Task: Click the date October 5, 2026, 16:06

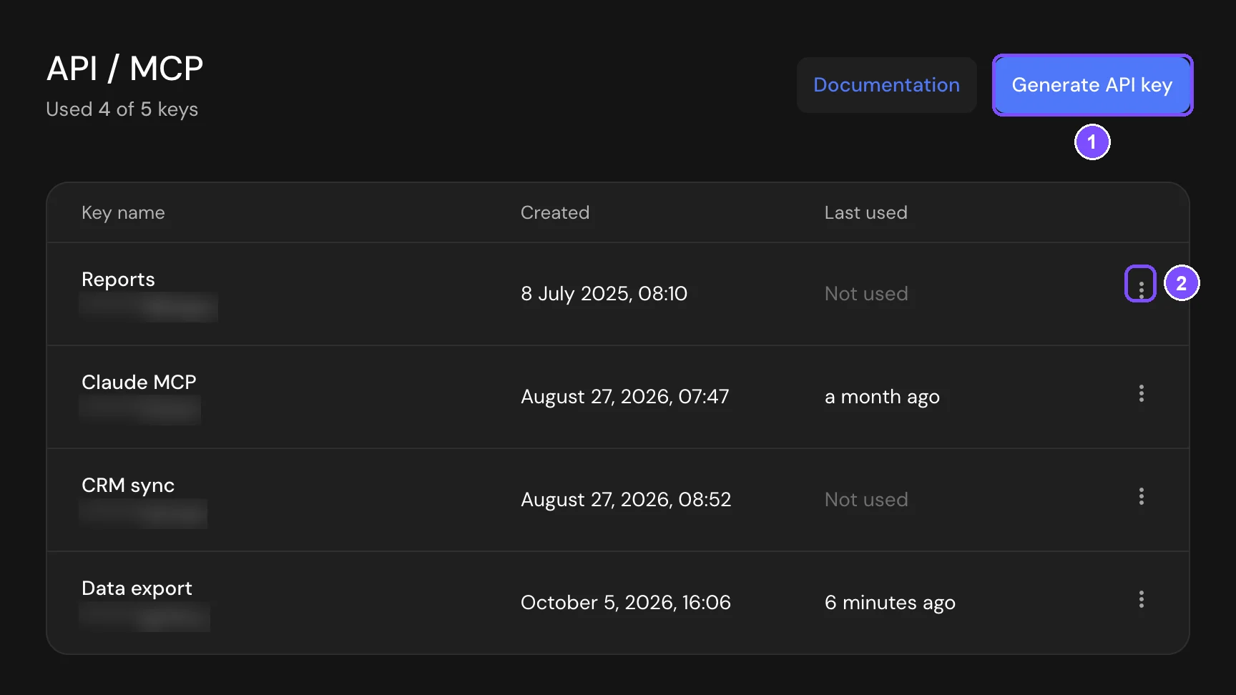Action: (x=626, y=603)
